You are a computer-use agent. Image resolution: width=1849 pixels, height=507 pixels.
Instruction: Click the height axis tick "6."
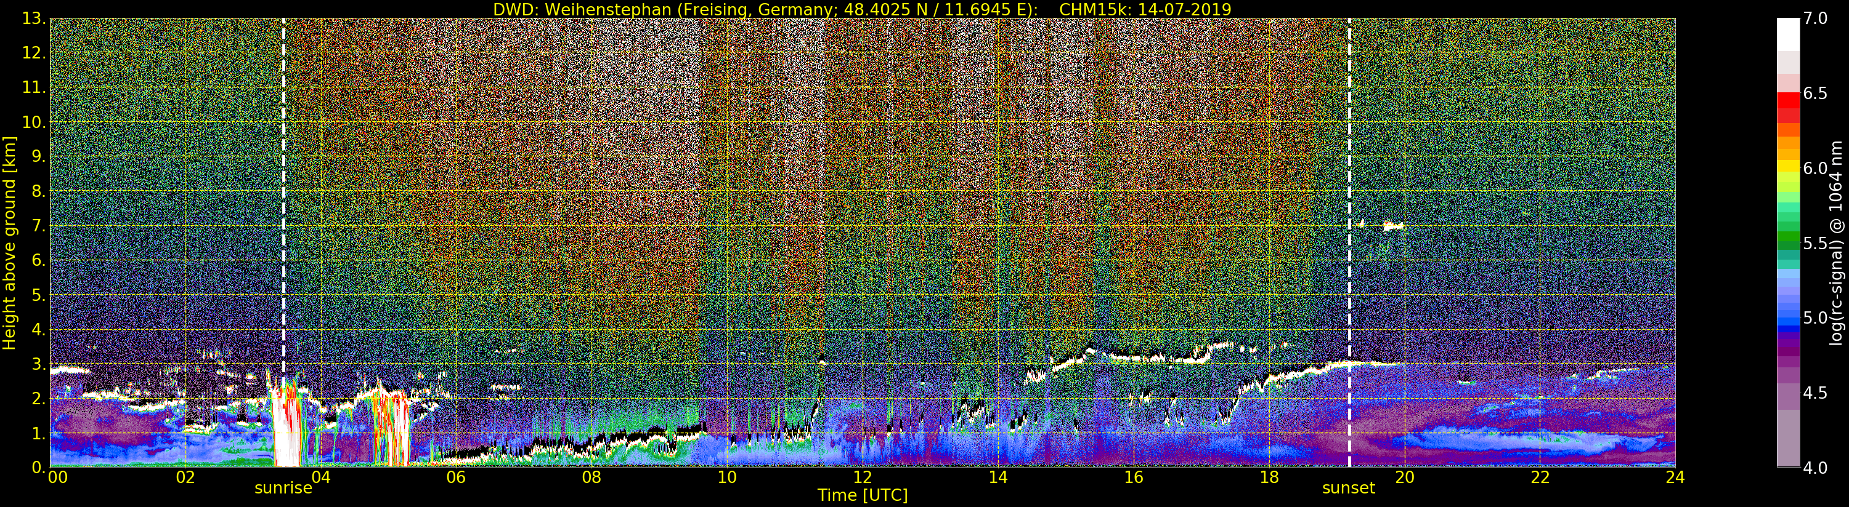[39, 260]
